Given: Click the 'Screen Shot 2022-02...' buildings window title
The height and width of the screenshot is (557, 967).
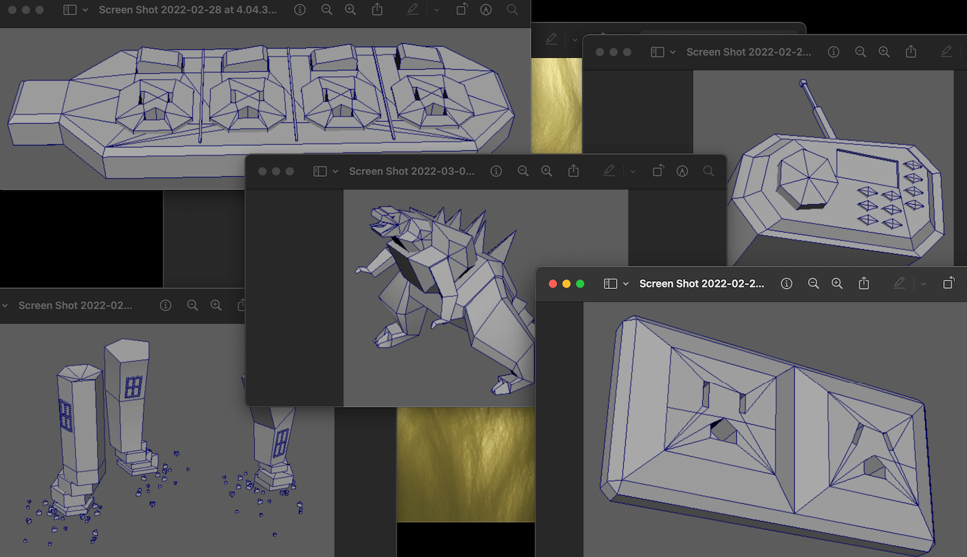Looking at the screenshot, I should (x=75, y=306).
